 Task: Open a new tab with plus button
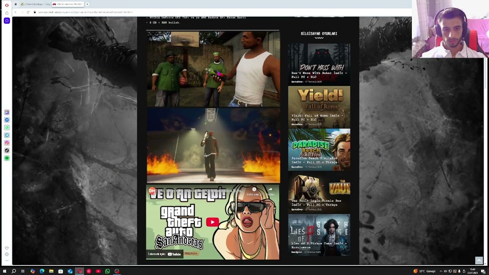tap(87, 4)
